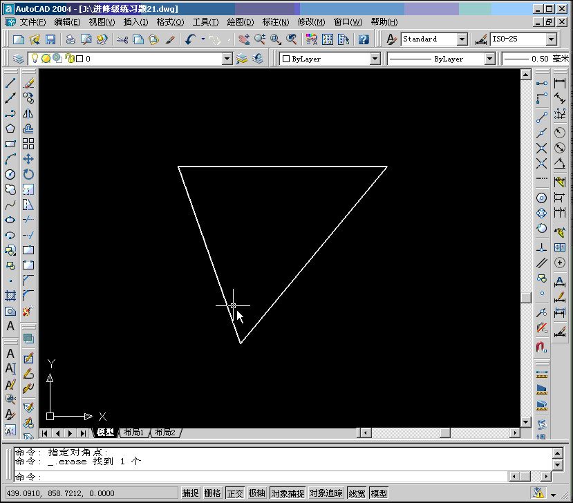
Task: Open the Layer Properties Manager icon
Action: 18,59
